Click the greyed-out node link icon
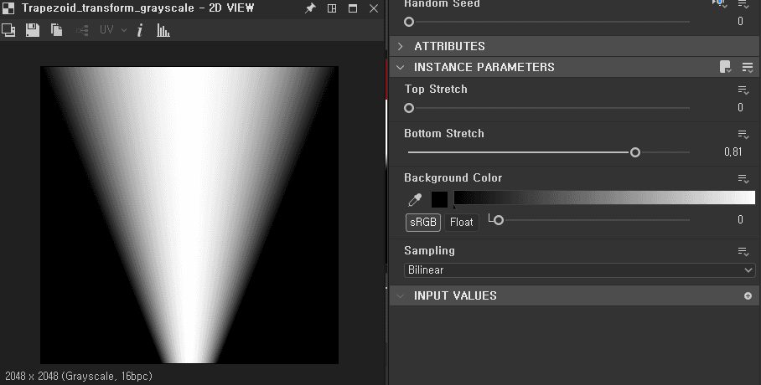This screenshot has width=761, height=385. (x=82, y=30)
